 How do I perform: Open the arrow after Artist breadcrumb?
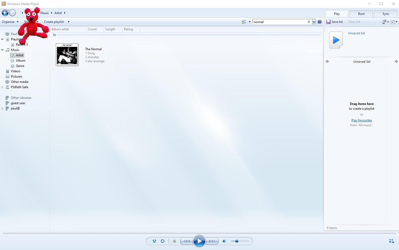(x=65, y=13)
